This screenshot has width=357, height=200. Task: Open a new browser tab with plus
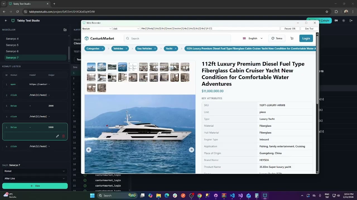point(54,4)
